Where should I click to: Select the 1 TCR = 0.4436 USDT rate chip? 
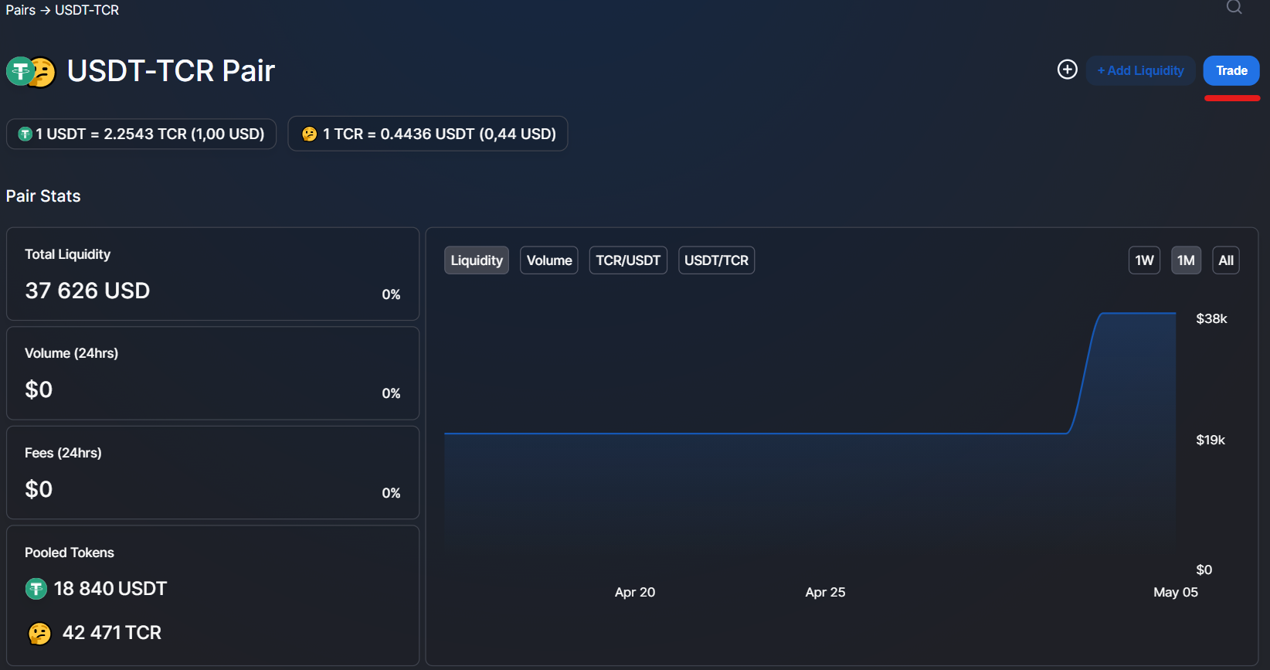pos(428,134)
